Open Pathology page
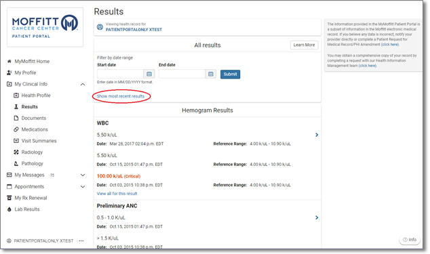Screen dimensions: 430x254 pos(33,164)
